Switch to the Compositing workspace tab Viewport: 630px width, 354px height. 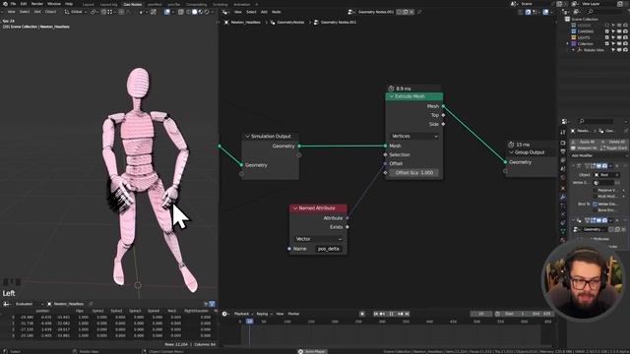196,4
